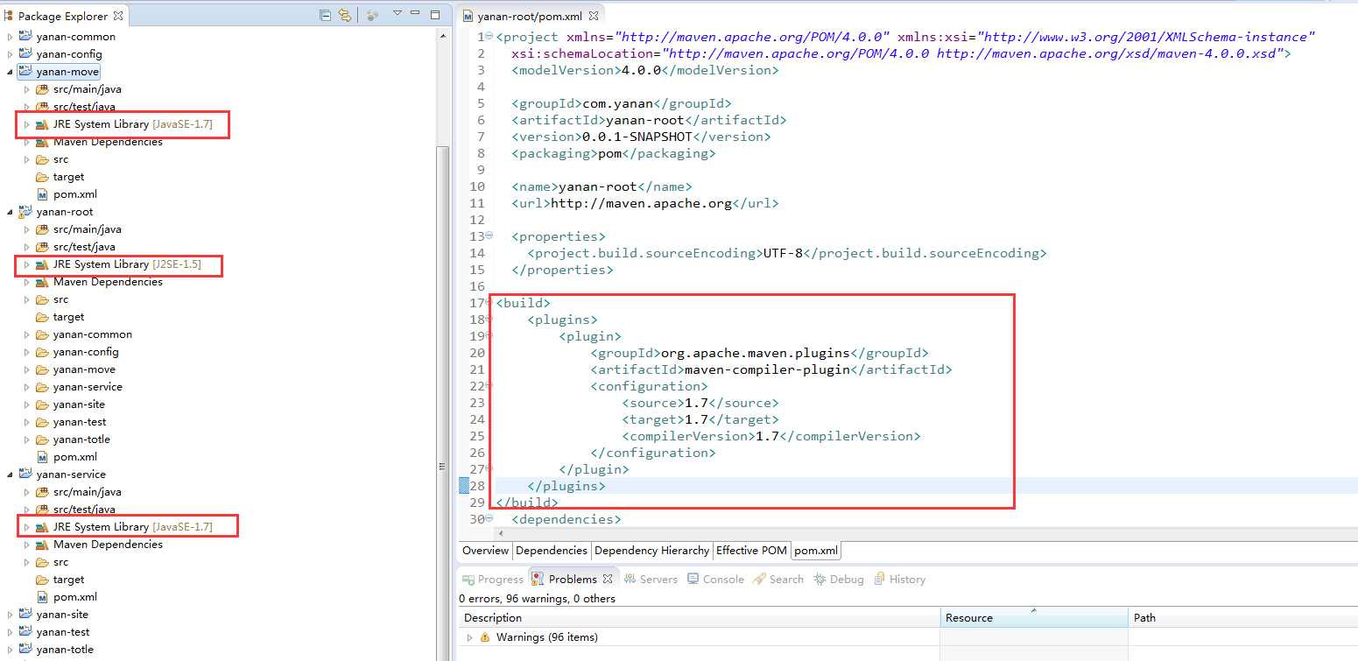
Task: Select the yanan-totle folder under yanan-root
Action: 81,439
